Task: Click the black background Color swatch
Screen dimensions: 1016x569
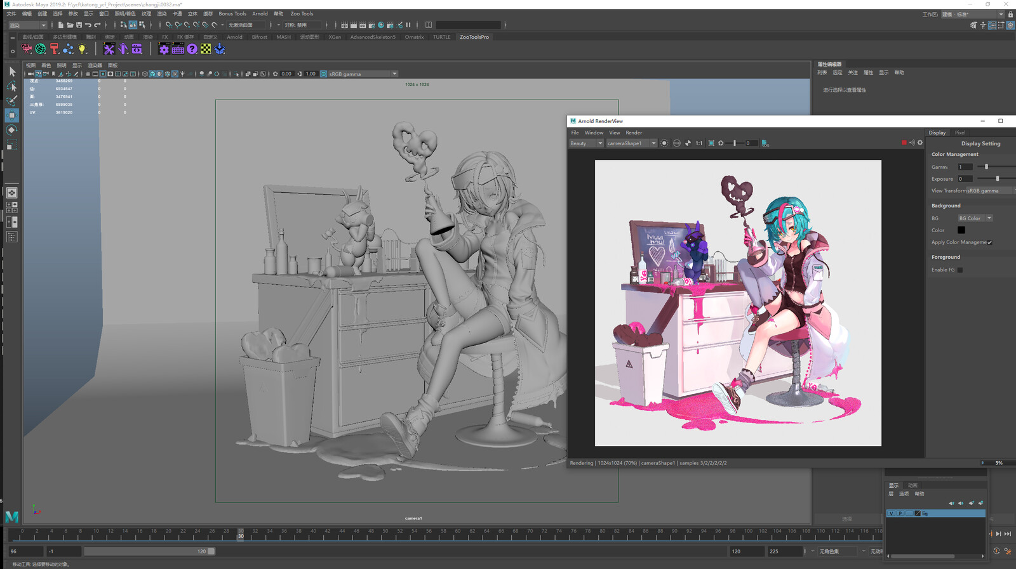Action: coord(961,230)
